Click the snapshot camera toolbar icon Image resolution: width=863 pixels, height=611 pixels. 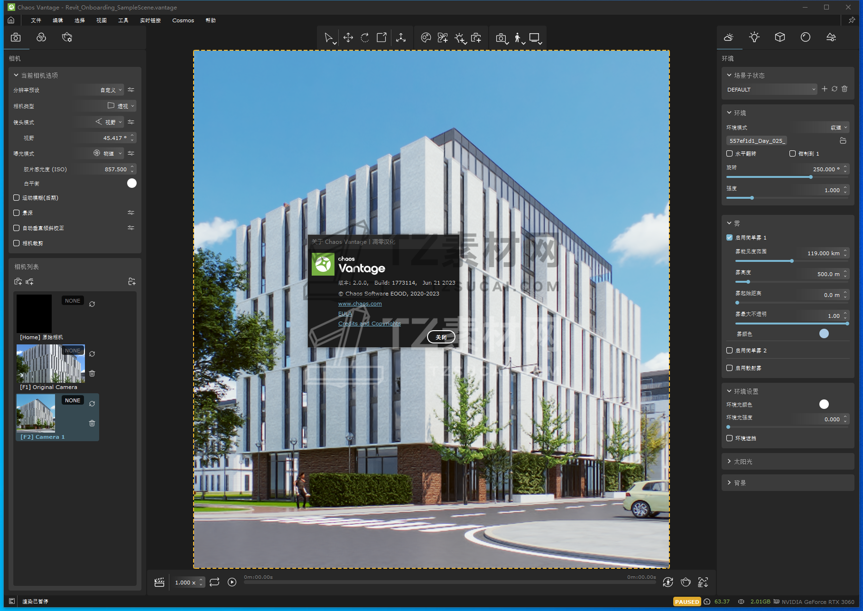[501, 38]
